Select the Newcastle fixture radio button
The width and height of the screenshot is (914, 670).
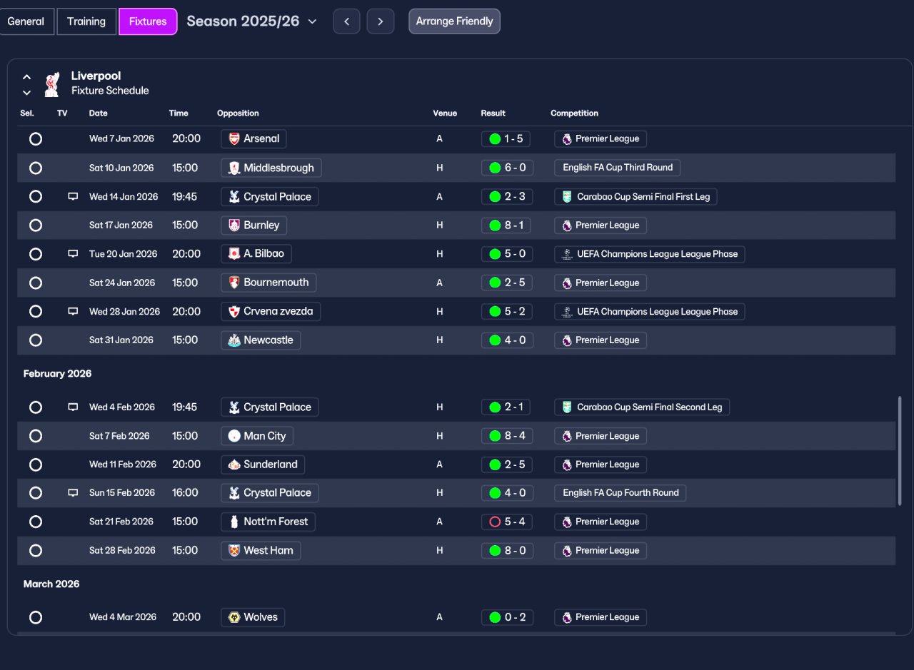click(x=36, y=340)
